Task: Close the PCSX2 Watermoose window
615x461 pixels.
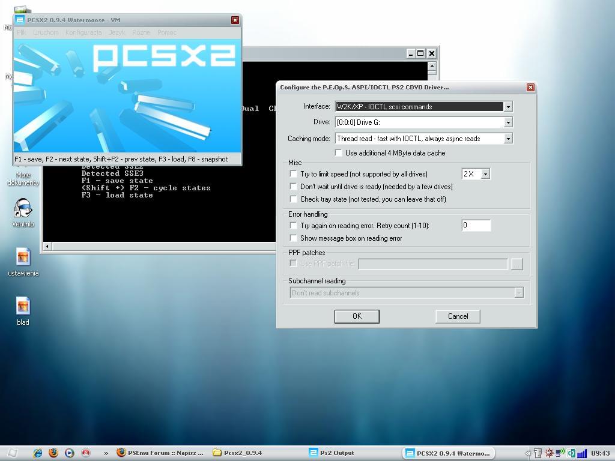Action: point(235,20)
